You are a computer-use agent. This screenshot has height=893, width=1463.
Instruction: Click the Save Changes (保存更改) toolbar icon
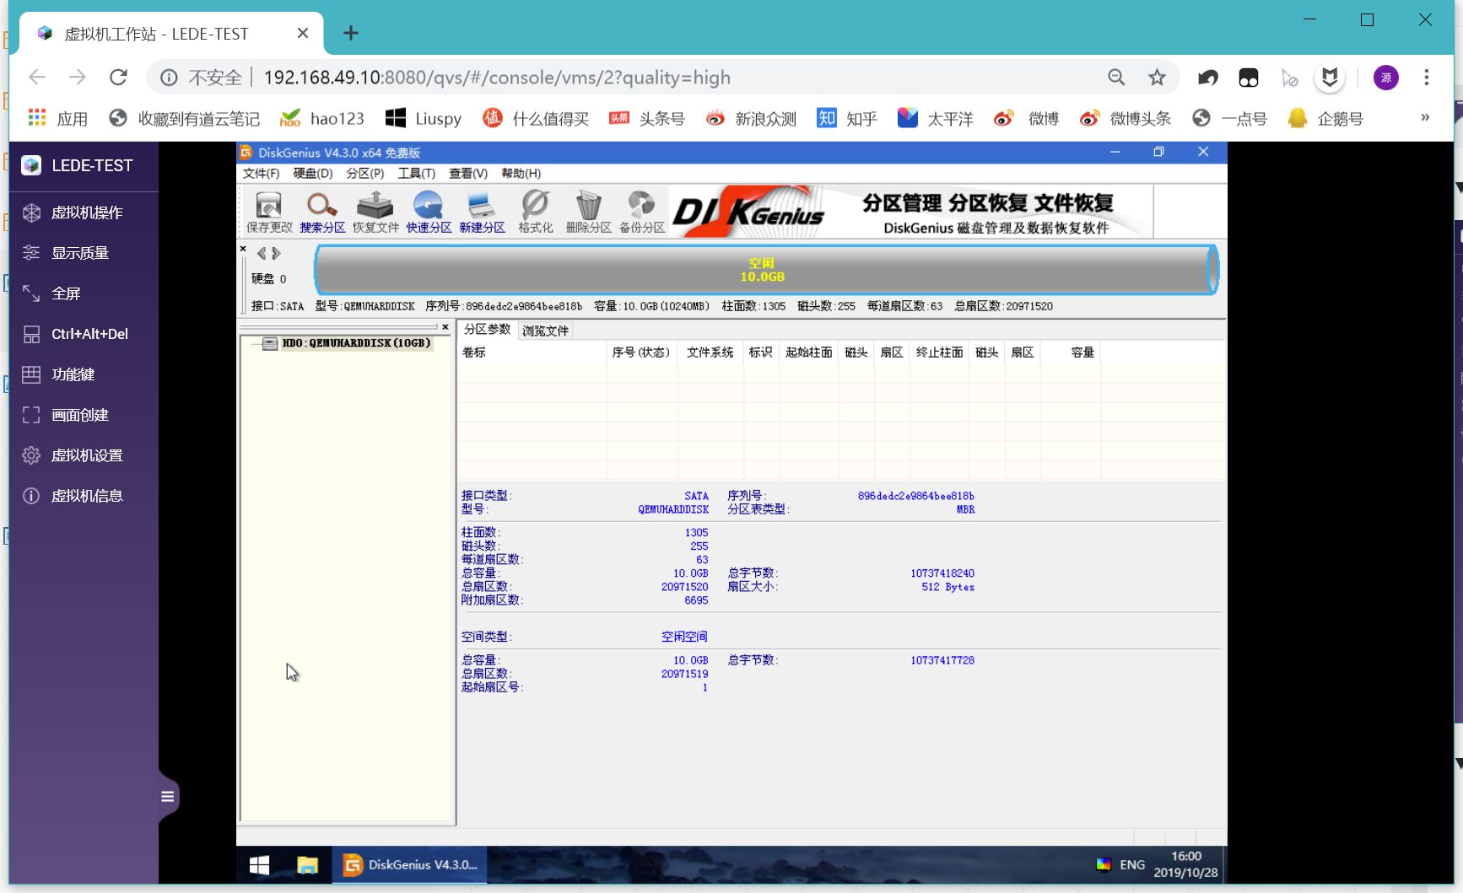point(269,212)
